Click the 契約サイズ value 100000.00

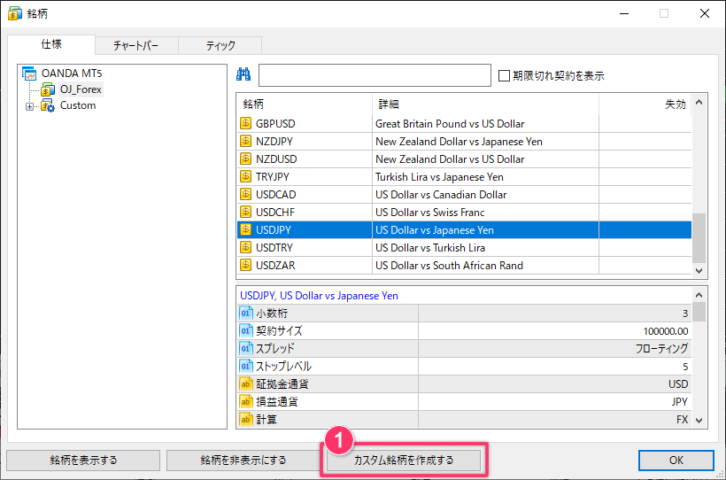pyautogui.click(x=665, y=331)
